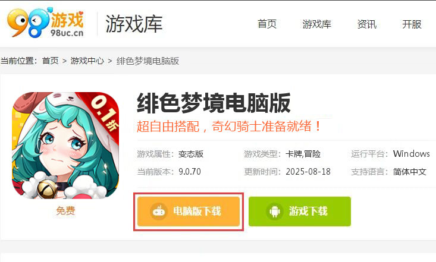Click the 绯色梦境电脑版 game title heading
Screen dimensions: 436x262
214,103
